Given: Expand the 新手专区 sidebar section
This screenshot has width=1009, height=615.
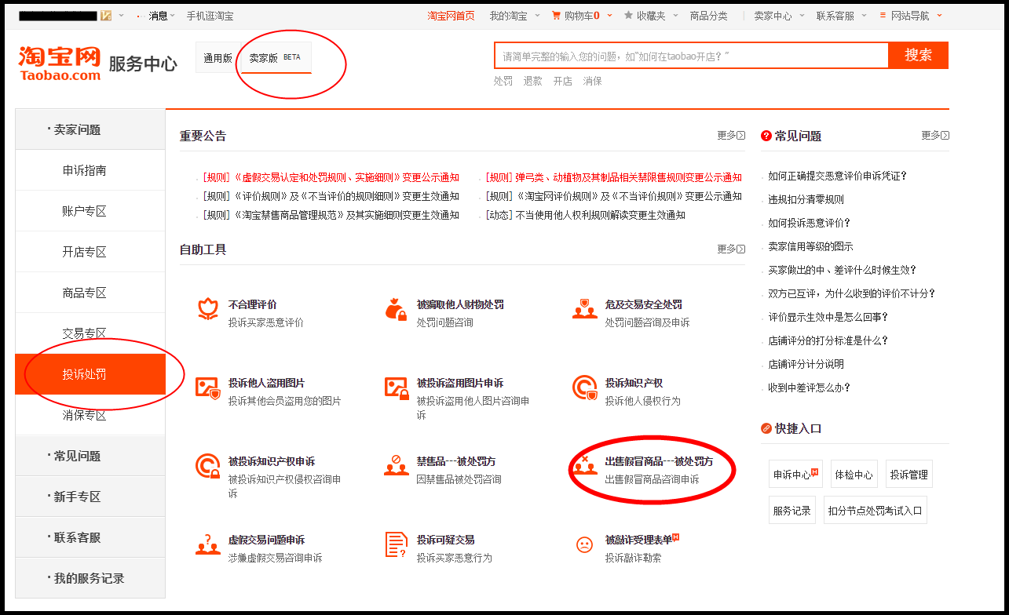Looking at the screenshot, I should (90, 497).
